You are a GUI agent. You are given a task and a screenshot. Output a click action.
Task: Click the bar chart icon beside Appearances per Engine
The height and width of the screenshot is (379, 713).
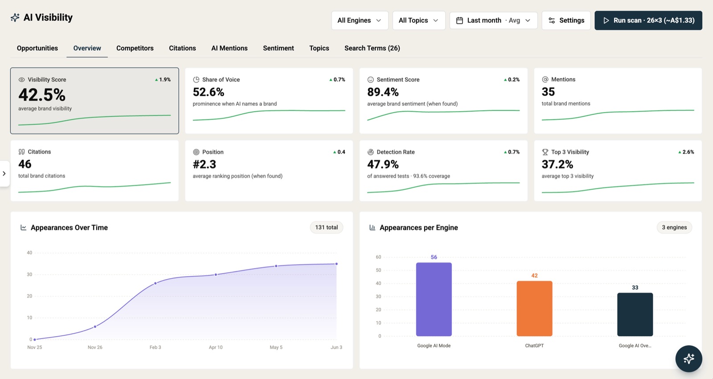coord(373,228)
